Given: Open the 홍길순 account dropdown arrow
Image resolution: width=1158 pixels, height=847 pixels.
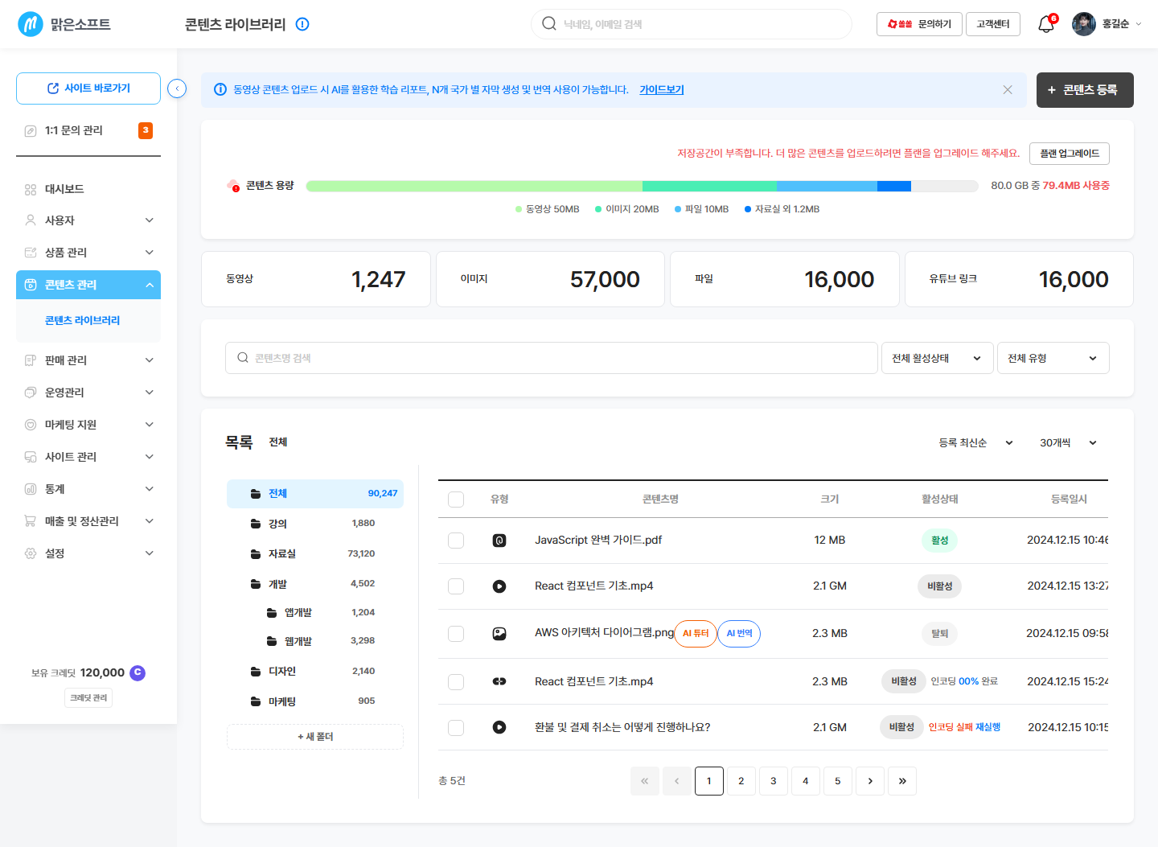Looking at the screenshot, I should [x=1138, y=24].
